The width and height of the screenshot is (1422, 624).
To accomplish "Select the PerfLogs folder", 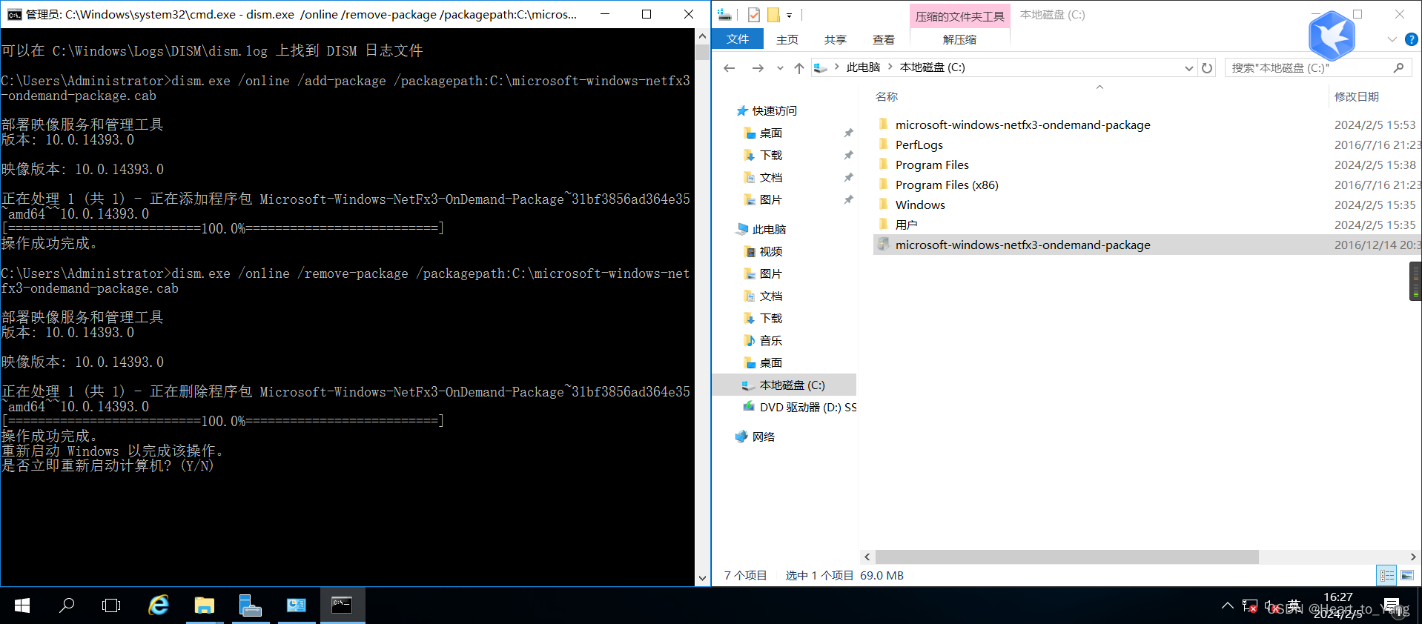I will [x=919, y=145].
